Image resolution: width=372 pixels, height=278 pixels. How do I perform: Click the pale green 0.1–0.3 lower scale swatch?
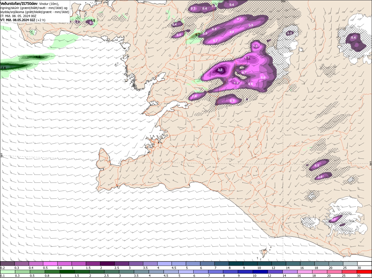tap(7, 272)
